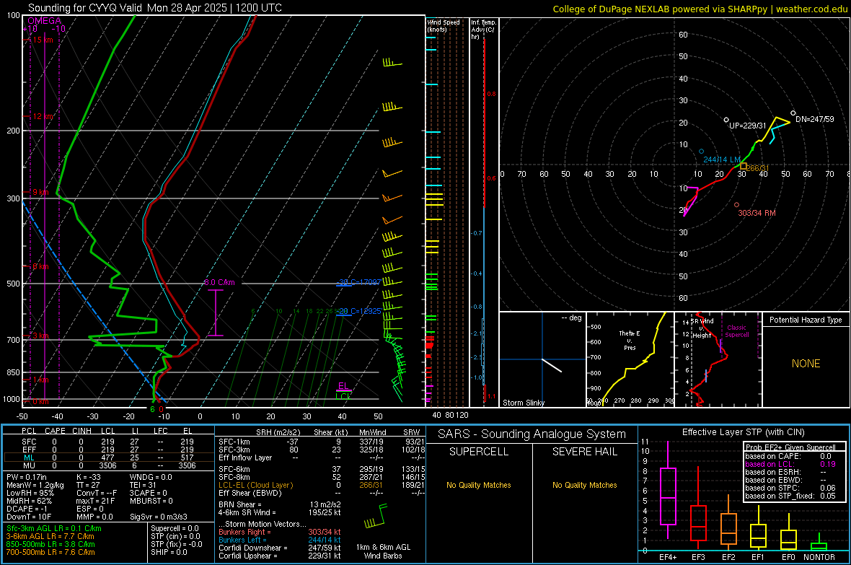Click the Corfidi Downshear = row

tap(280, 548)
